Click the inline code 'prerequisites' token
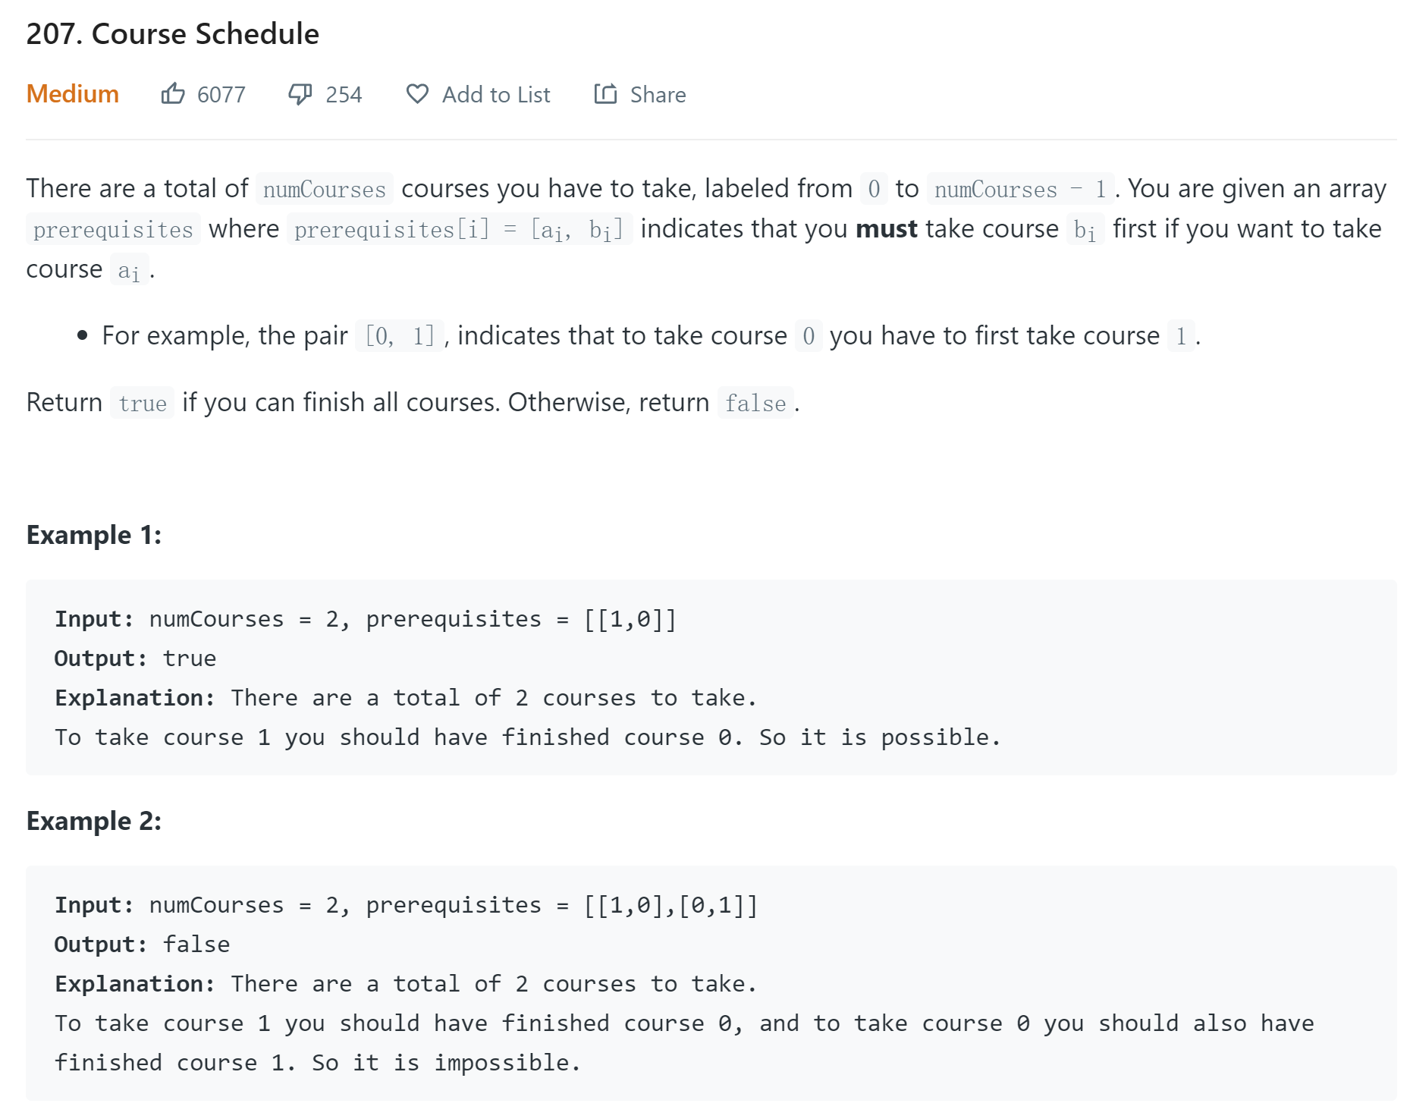The height and width of the screenshot is (1119, 1410). pyautogui.click(x=113, y=229)
